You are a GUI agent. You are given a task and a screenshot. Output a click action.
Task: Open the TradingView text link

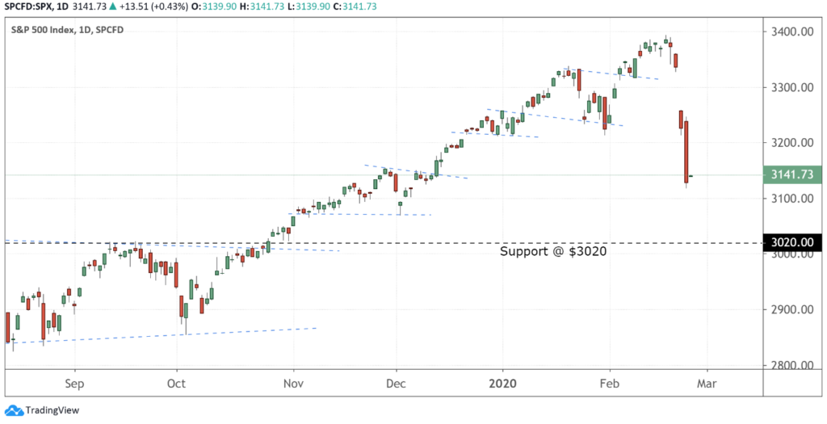coord(50,409)
